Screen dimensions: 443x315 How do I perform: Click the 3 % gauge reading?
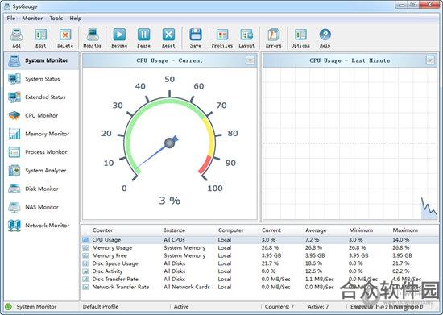pos(169,201)
